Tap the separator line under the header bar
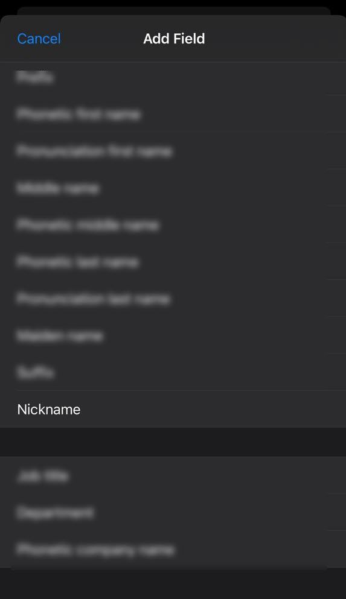346x599 pixels. 173,62
